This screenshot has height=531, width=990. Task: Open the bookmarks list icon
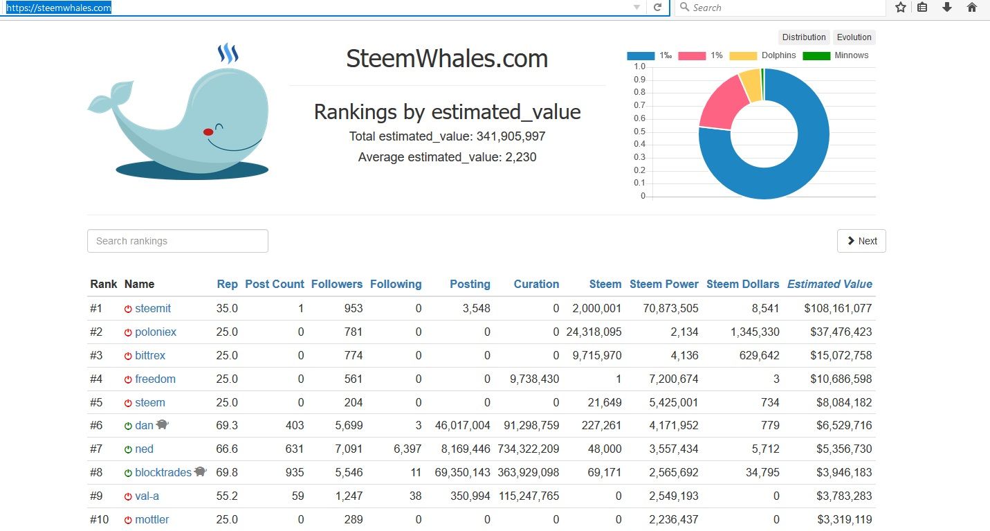(x=922, y=8)
